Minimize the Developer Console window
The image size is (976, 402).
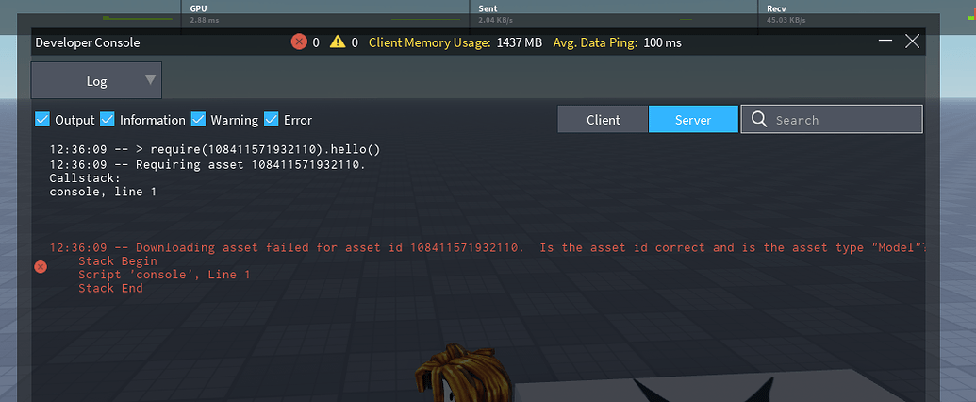coord(885,42)
